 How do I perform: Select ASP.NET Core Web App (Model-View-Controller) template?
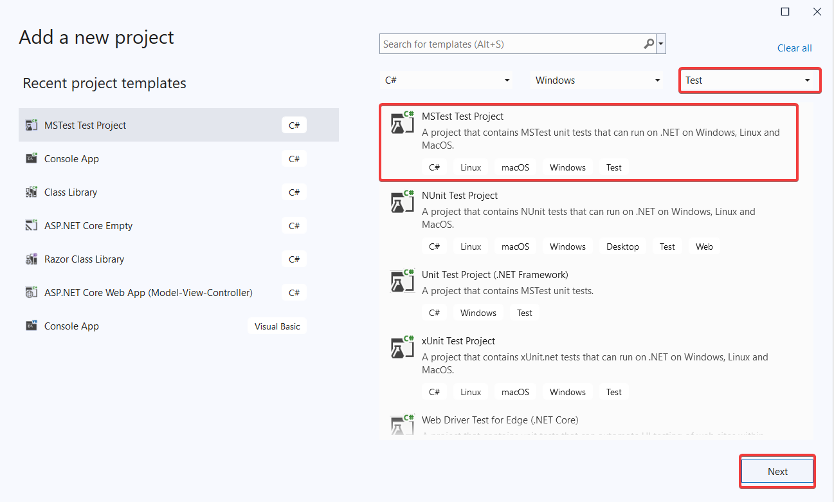click(179, 293)
